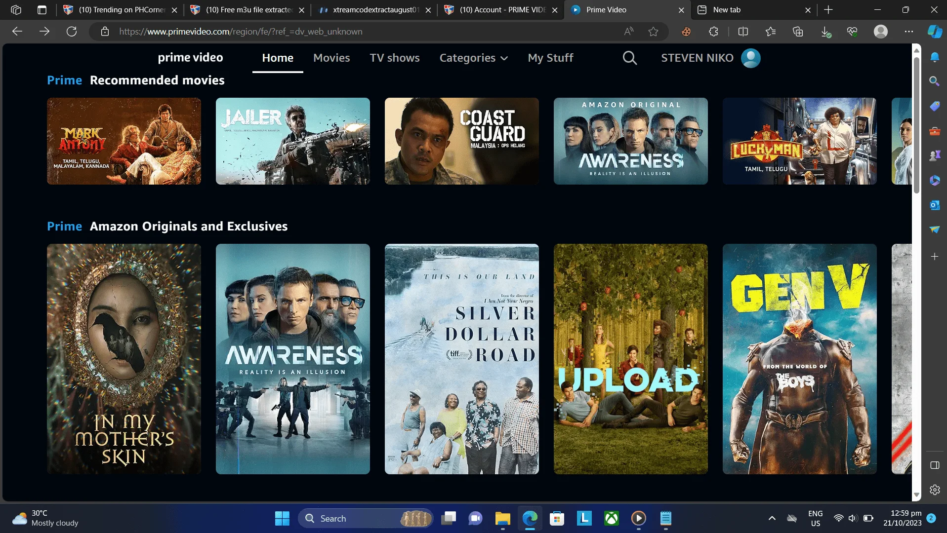Open the tab actions menu icon
The width and height of the screenshot is (947, 533).
coord(42,10)
